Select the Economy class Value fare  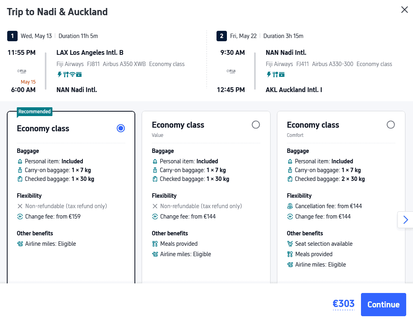pyautogui.click(x=256, y=125)
